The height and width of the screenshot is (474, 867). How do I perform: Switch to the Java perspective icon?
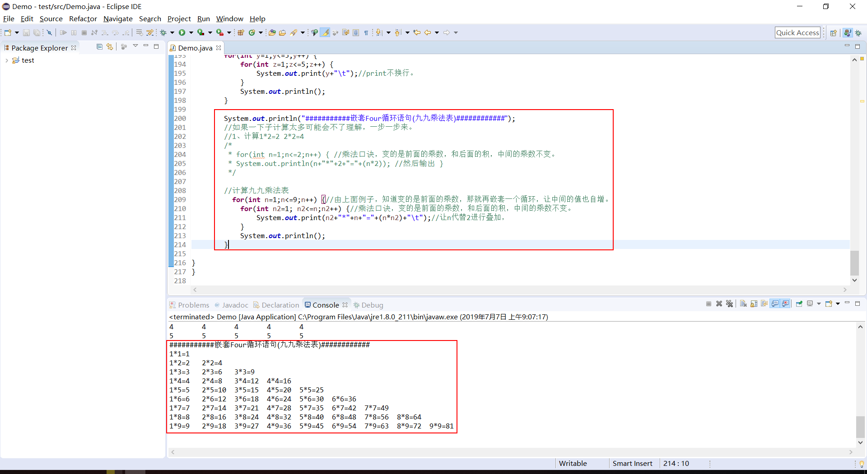click(x=848, y=32)
